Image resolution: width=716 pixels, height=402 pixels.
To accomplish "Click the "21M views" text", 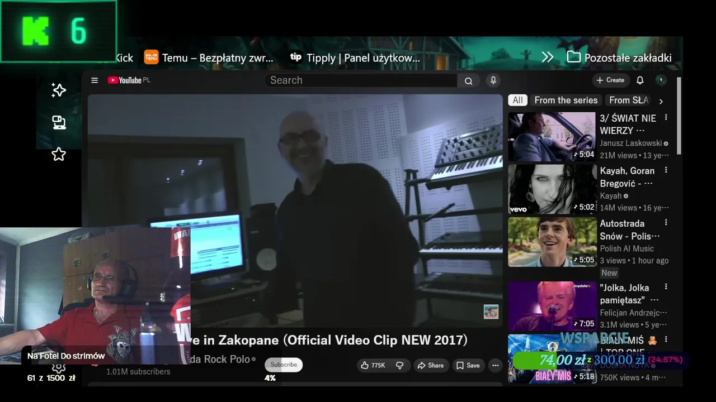I will point(618,155).
